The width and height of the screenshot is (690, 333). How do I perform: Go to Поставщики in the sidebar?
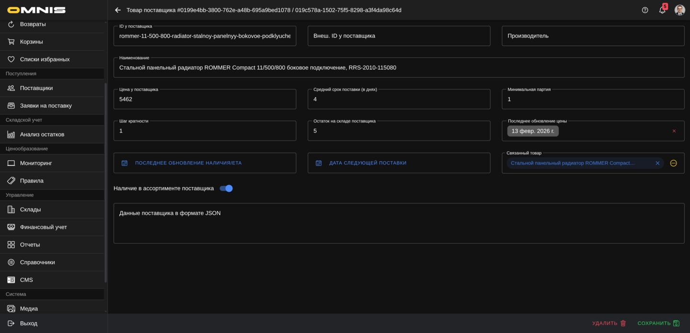coord(36,88)
